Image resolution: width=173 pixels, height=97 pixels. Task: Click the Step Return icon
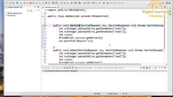43,3
